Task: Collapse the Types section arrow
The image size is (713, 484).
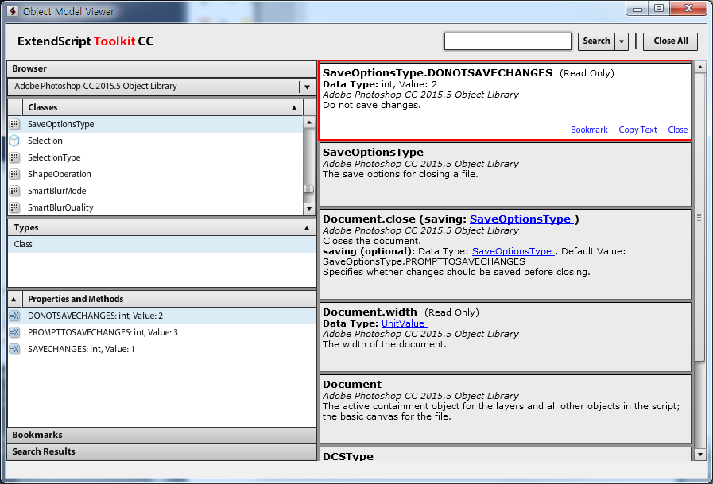Action: pos(307,227)
